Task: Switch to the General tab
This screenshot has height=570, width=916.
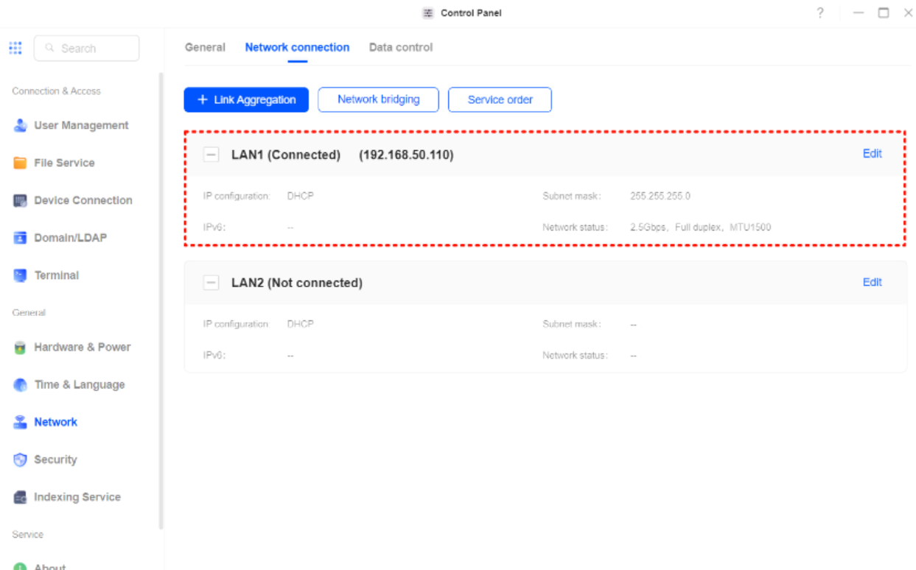Action: (205, 47)
